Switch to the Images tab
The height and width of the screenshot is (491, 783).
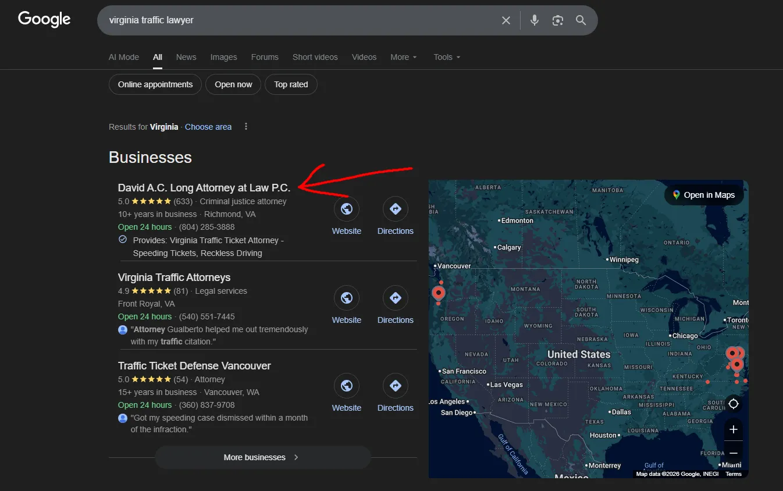[223, 56]
